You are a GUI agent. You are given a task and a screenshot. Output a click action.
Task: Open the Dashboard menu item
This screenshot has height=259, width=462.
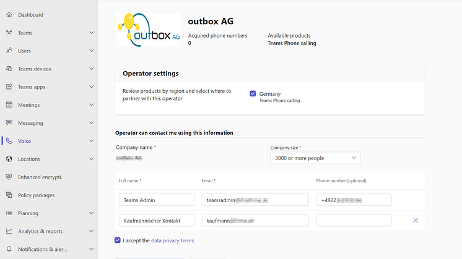tap(30, 15)
